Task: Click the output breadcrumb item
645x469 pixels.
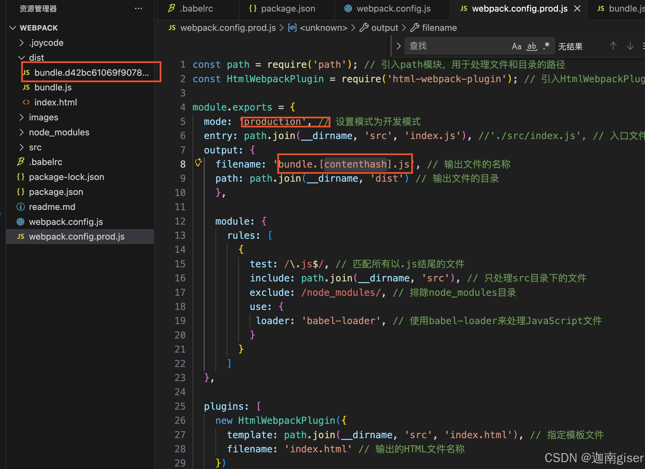Action: tap(384, 28)
